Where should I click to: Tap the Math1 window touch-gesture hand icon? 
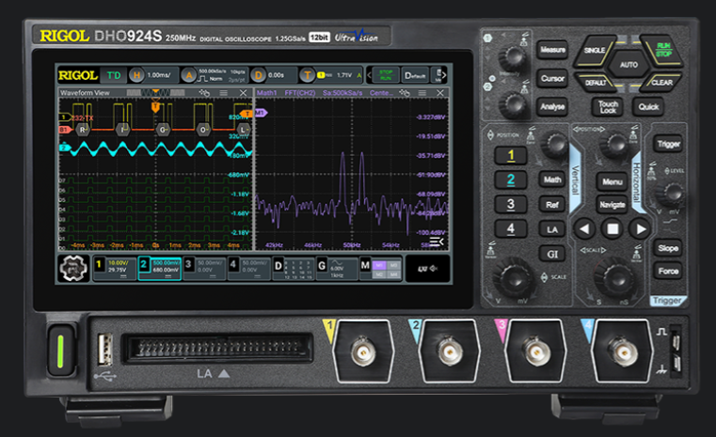pyautogui.click(x=404, y=93)
